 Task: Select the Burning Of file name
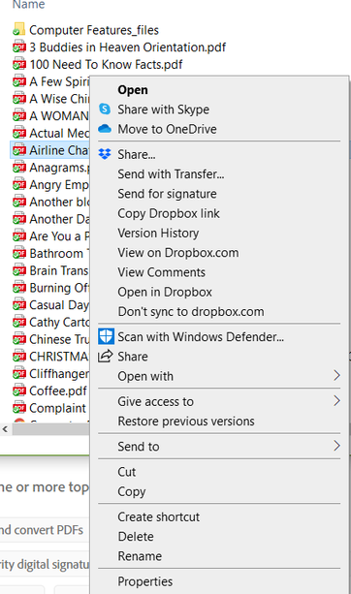click(59, 288)
